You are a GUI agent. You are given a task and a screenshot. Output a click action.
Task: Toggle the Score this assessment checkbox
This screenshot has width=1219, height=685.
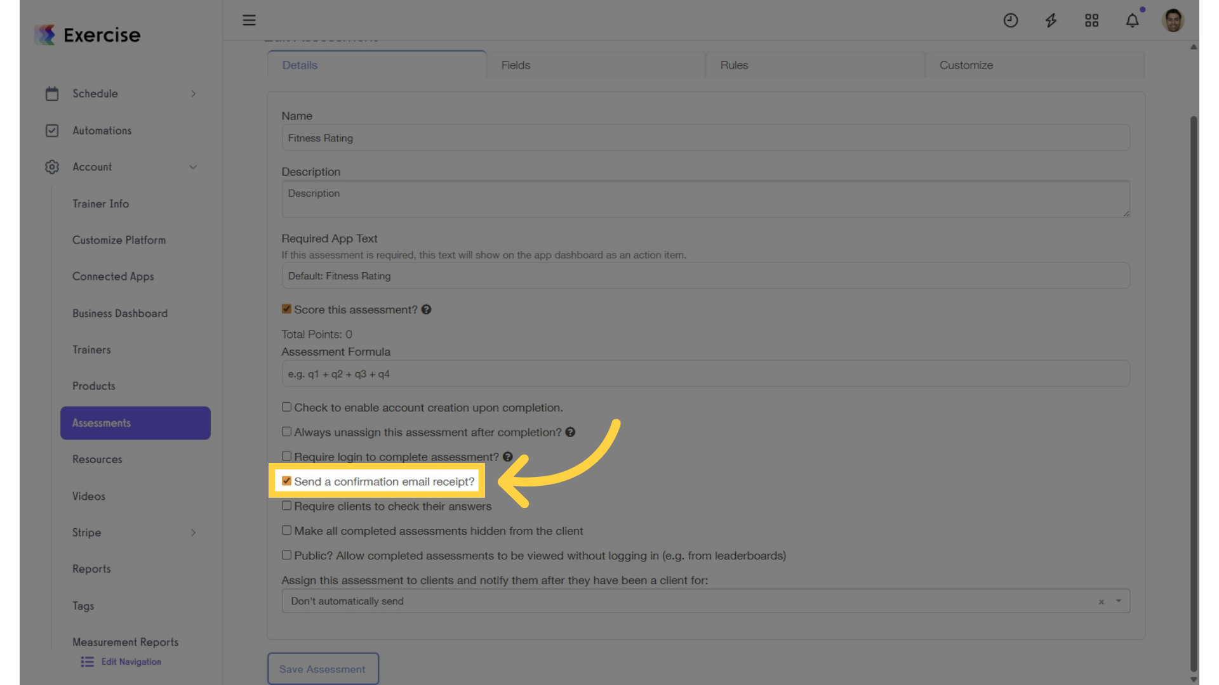[287, 309]
